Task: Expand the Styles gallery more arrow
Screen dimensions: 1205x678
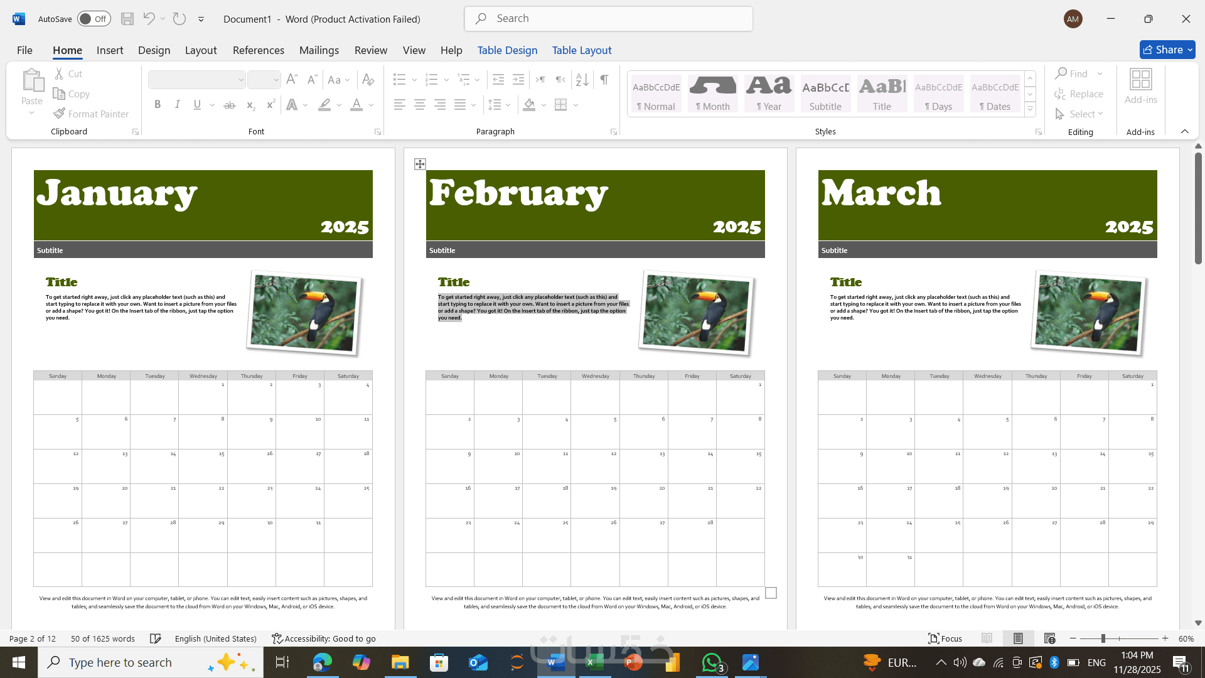Action: pyautogui.click(x=1030, y=109)
